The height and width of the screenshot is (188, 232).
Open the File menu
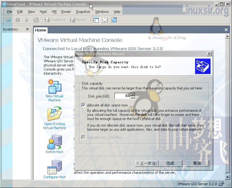tap(9, 12)
